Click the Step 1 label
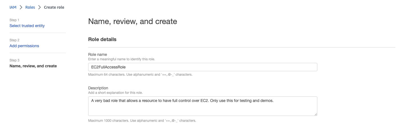The width and height of the screenshot is (401, 131). (14, 20)
